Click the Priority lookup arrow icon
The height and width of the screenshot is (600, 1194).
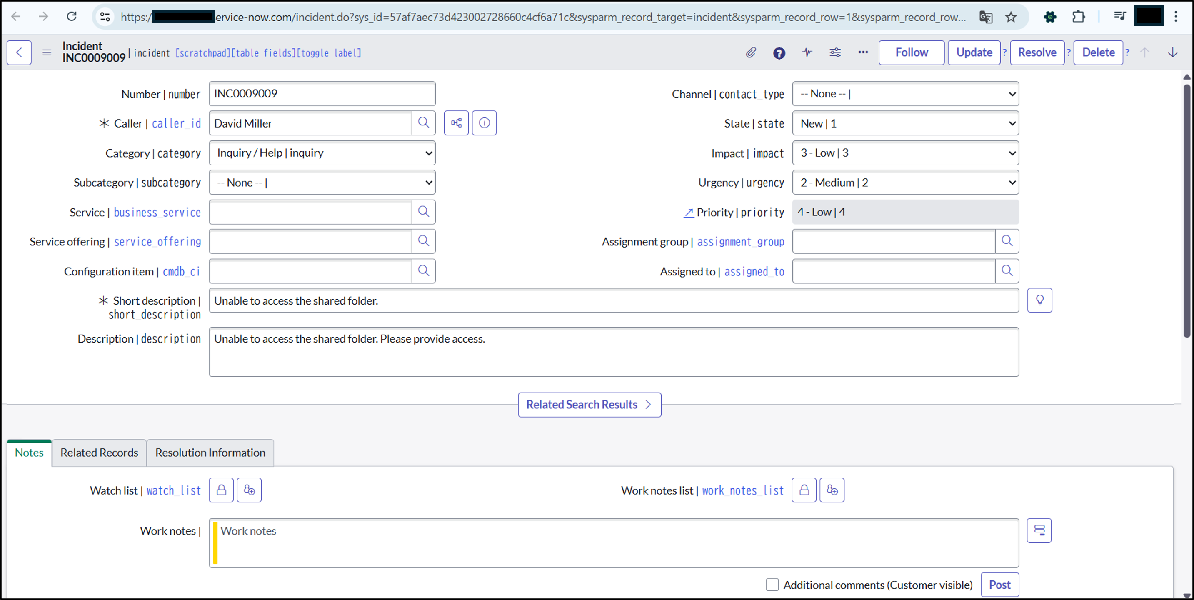pos(689,212)
